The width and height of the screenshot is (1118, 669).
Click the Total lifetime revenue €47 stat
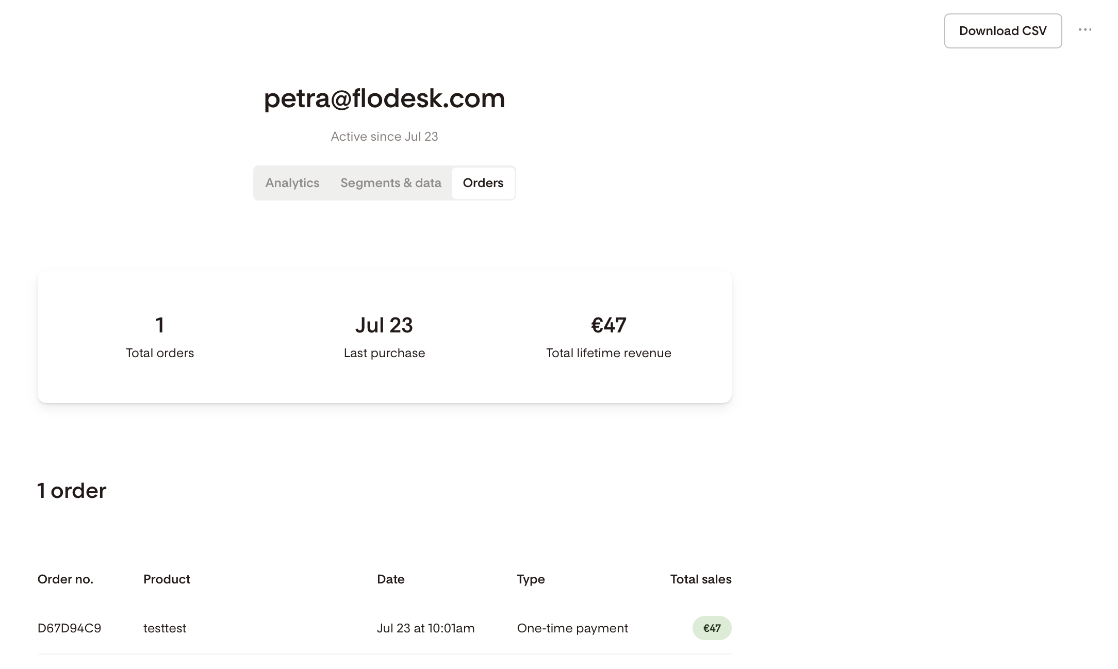[x=609, y=337]
